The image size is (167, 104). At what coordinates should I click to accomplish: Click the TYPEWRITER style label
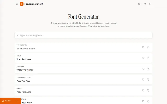(x=22, y=45)
